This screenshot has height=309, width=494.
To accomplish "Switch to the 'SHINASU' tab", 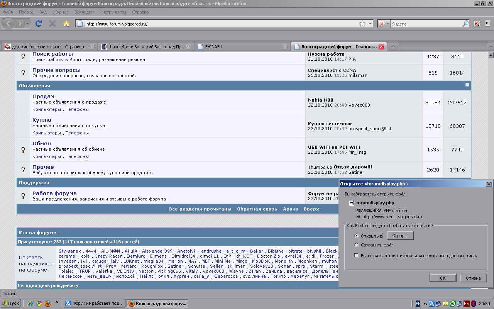I will pos(239,47).
